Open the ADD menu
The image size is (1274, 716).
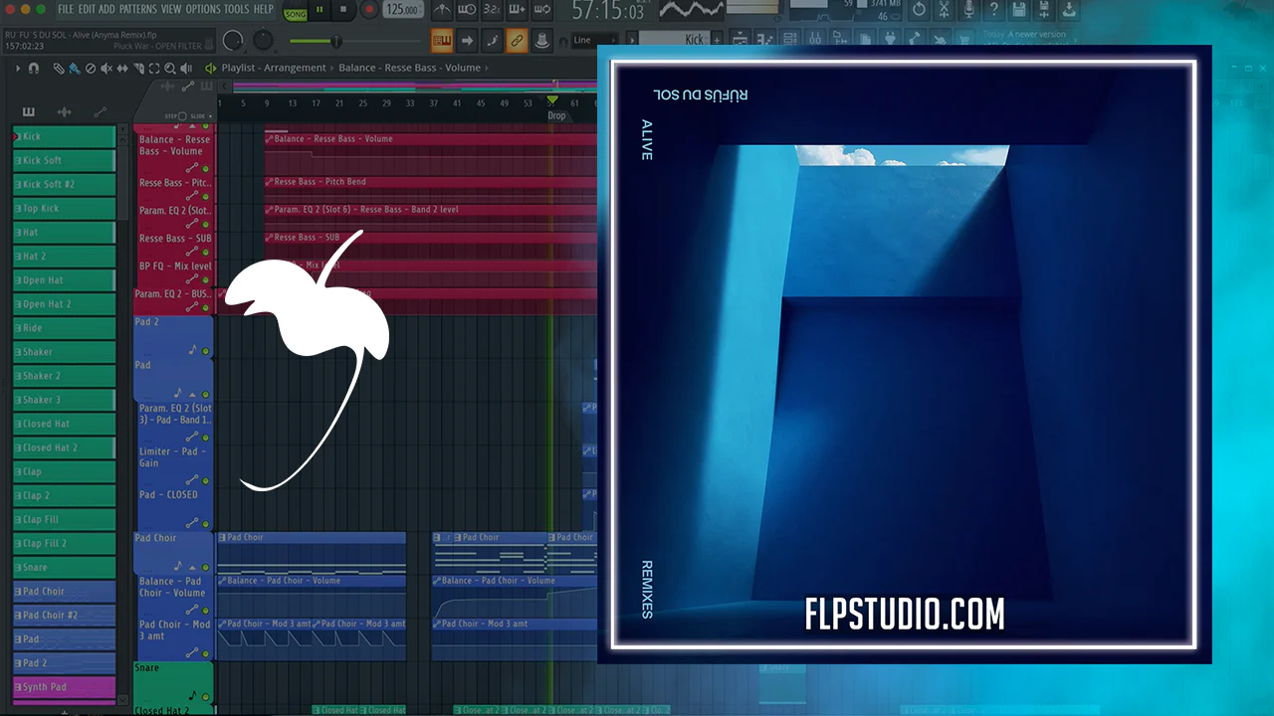(x=106, y=9)
